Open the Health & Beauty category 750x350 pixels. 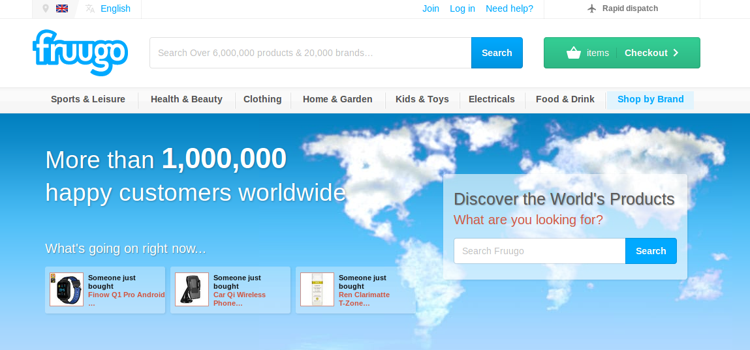click(187, 99)
